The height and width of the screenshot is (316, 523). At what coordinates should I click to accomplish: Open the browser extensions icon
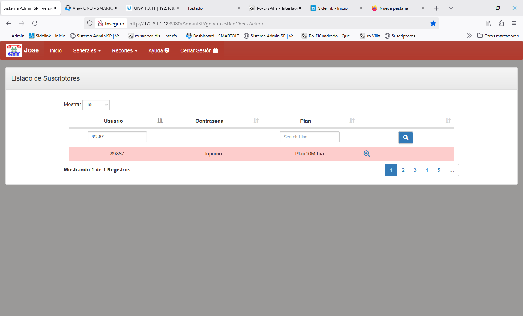(x=501, y=24)
